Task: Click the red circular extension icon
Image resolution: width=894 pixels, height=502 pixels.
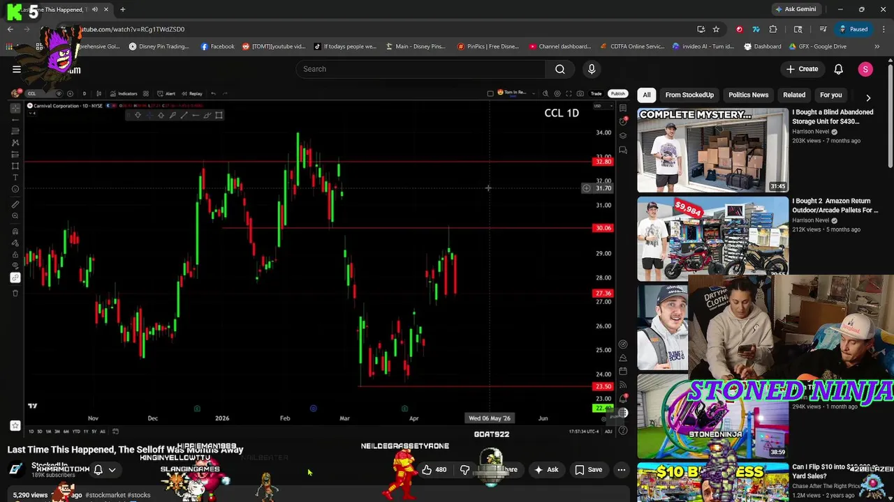Action: (x=739, y=29)
